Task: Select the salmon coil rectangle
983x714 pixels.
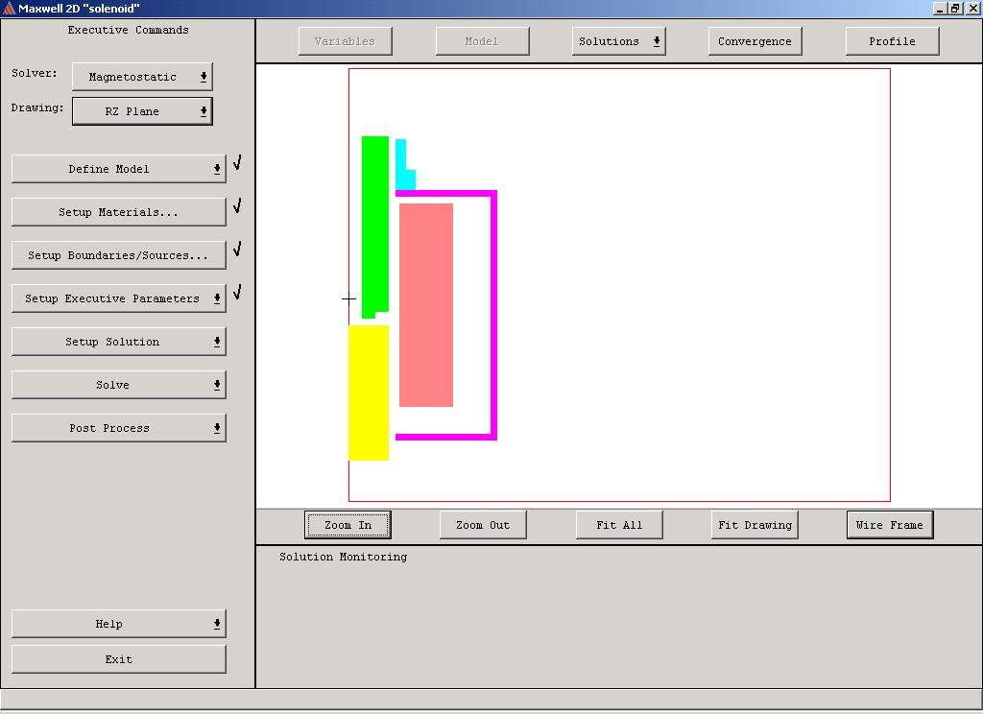Action: pyautogui.click(x=426, y=305)
